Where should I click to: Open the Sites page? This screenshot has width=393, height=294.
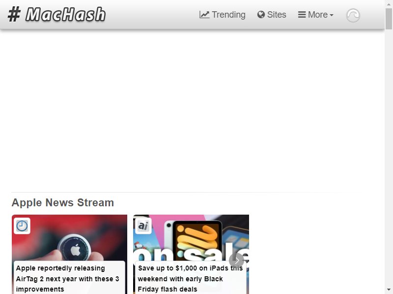[x=272, y=15]
